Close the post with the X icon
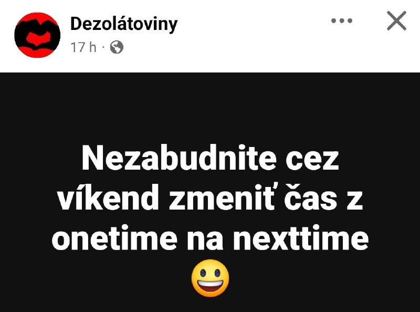Image resolution: width=420 pixels, height=312 pixels. click(397, 20)
